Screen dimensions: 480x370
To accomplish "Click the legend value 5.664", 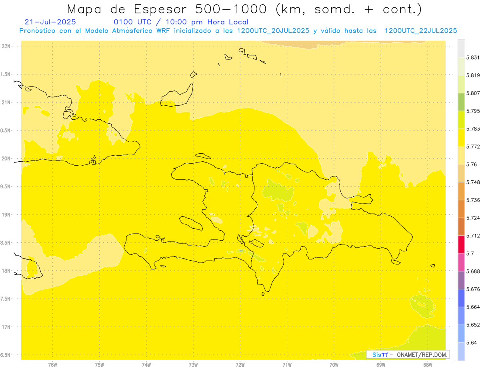I will click(x=473, y=307).
